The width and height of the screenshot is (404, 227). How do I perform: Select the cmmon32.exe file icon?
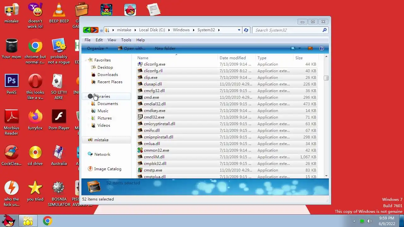pyautogui.click(x=140, y=150)
